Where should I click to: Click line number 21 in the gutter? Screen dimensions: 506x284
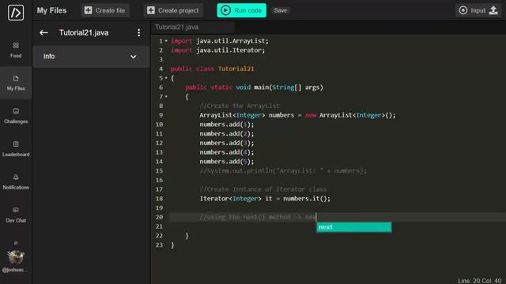[159, 226]
